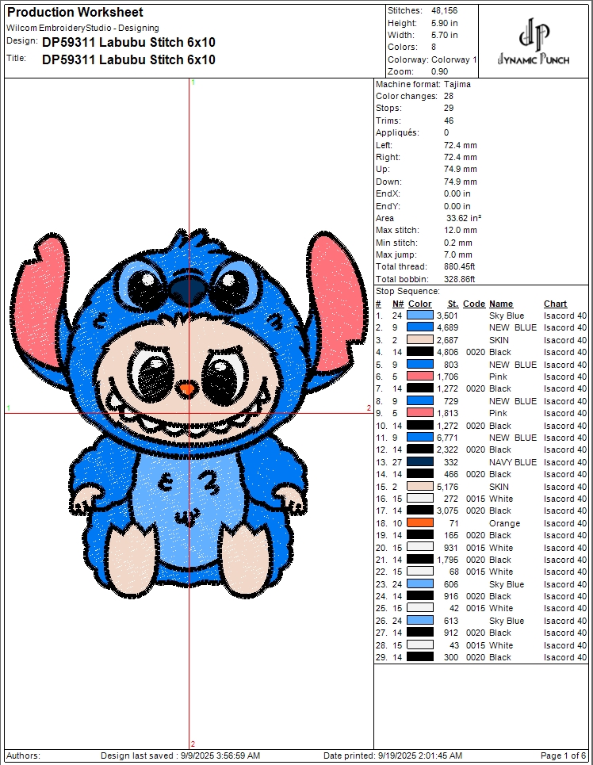Click the Sky Blue swatch in stop 23

coord(419,584)
